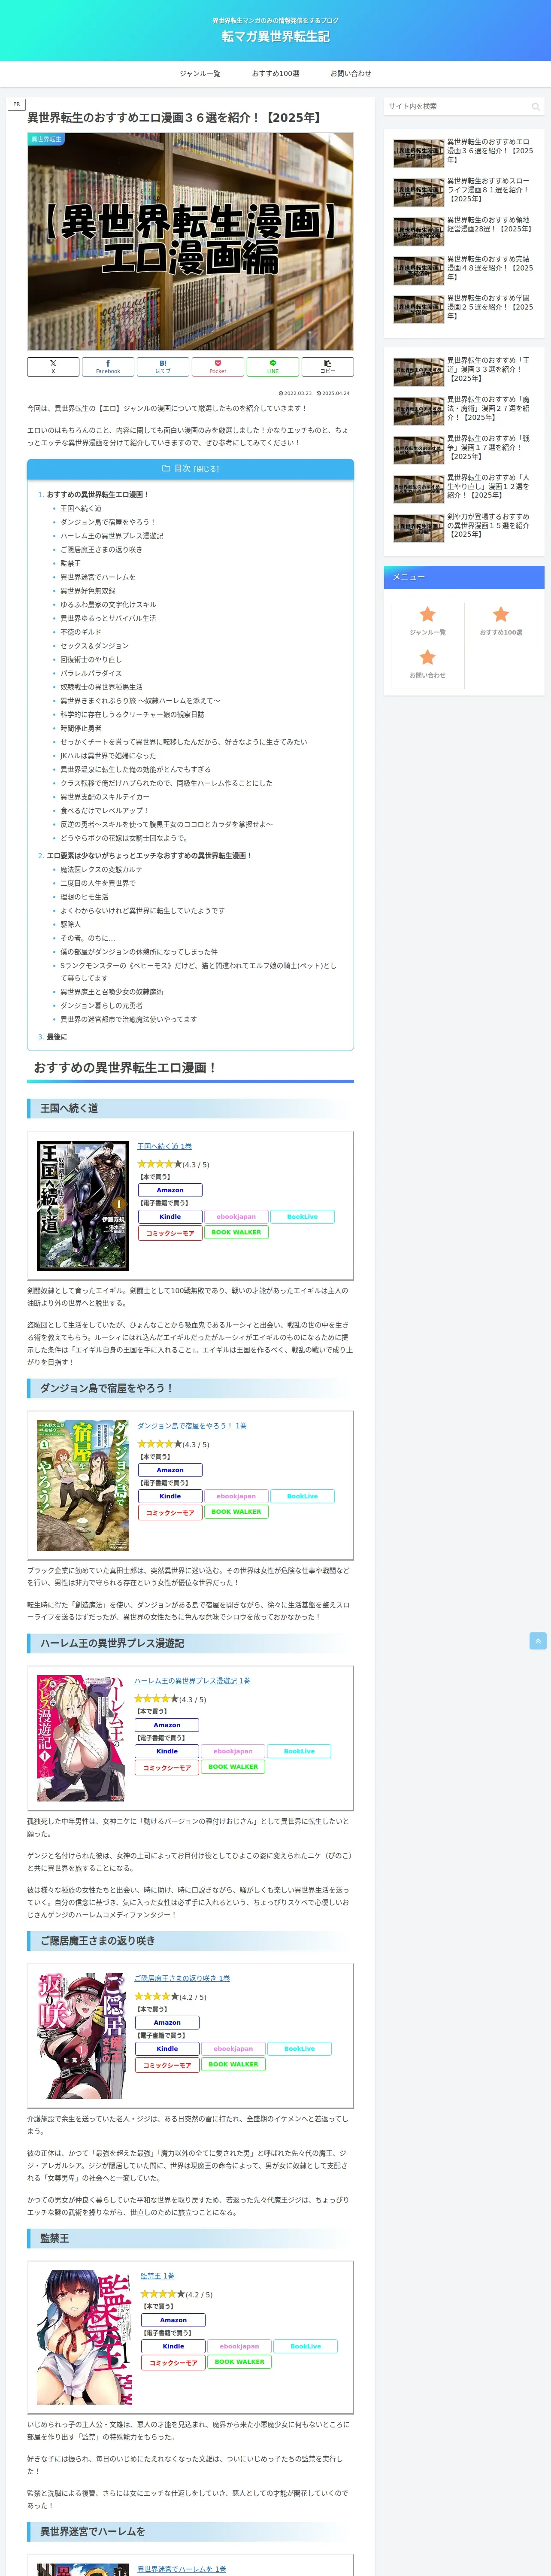Buy ダンジョン島で宿屋をやろう on Amazon
The height and width of the screenshot is (2576, 551).
click(170, 1470)
